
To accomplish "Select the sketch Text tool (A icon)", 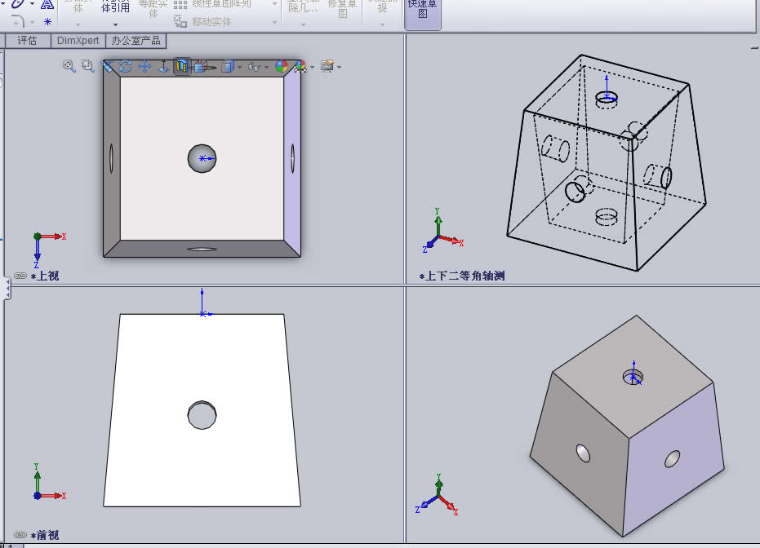I will [47, 4].
